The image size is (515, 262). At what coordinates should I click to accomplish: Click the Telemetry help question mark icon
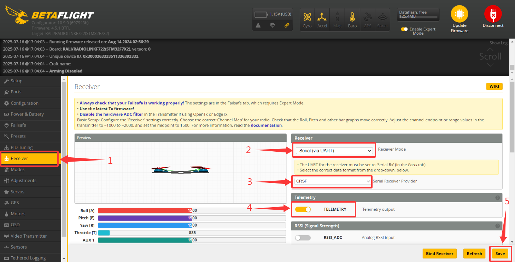[497, 198]
